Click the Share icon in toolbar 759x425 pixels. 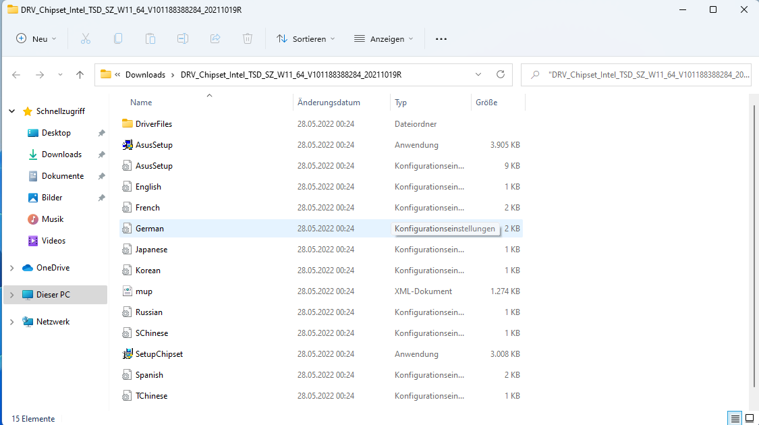215,38
